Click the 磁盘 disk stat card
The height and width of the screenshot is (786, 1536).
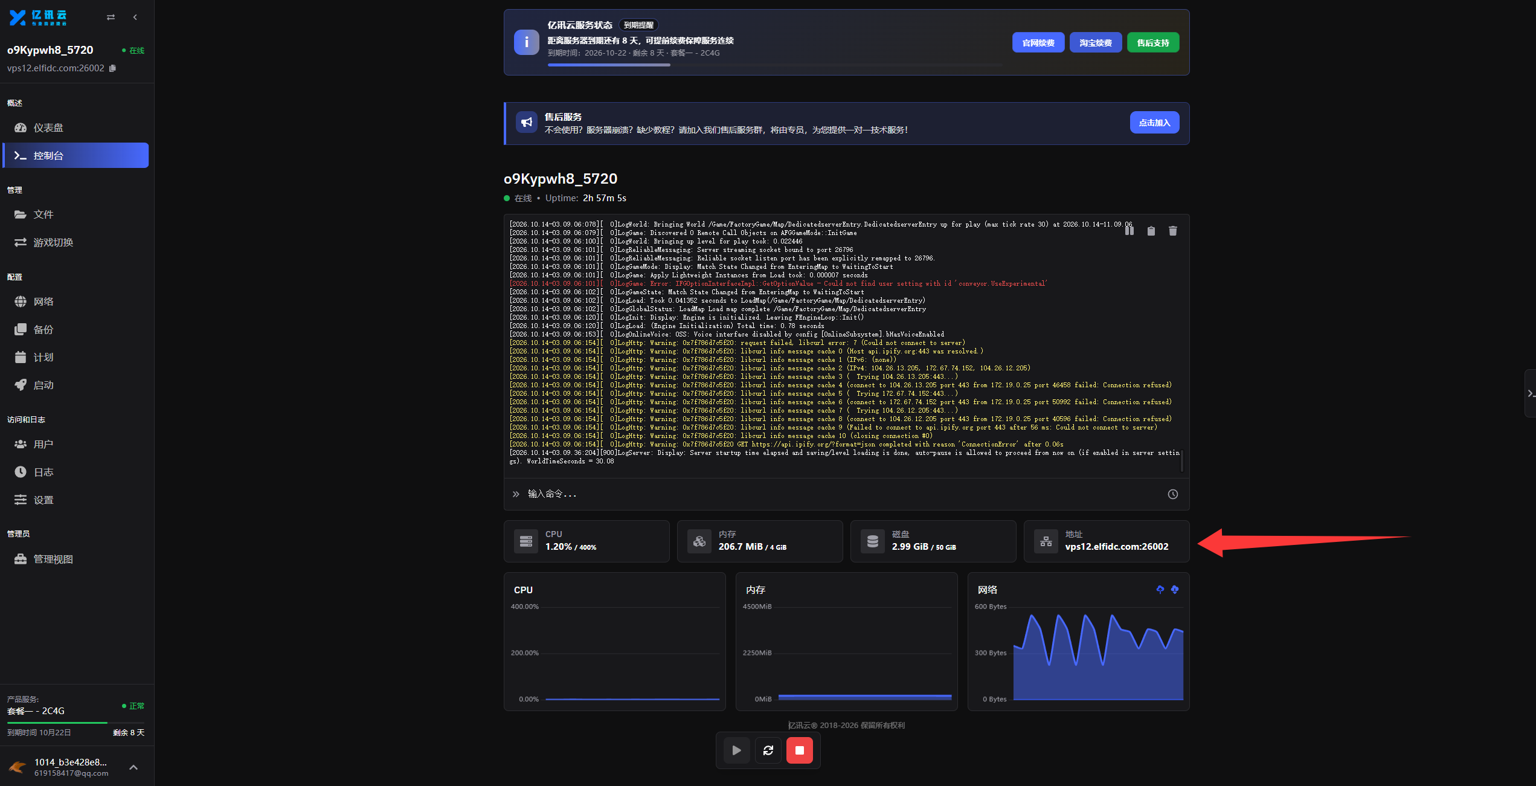(933, 541)
